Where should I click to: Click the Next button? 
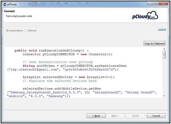(115, 116)
